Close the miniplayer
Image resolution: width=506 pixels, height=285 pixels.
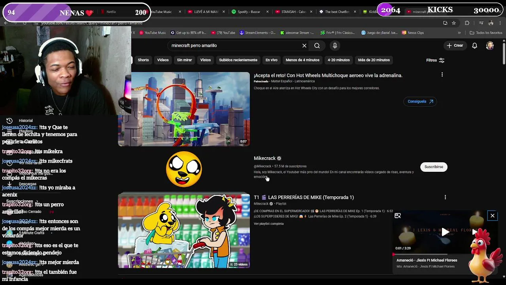pyautogui.click(x=493, y=216)
